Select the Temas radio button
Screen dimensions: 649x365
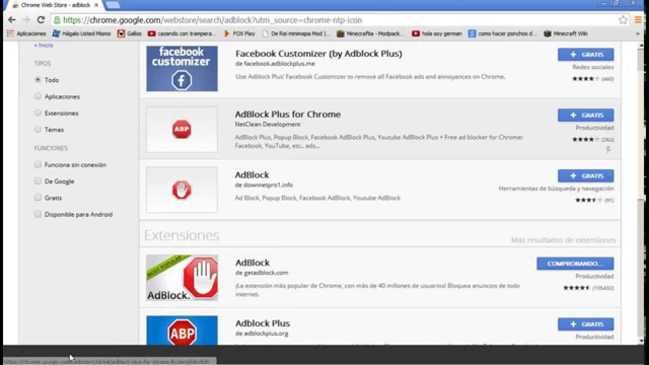pyautogui.click(x=38, y=129)
